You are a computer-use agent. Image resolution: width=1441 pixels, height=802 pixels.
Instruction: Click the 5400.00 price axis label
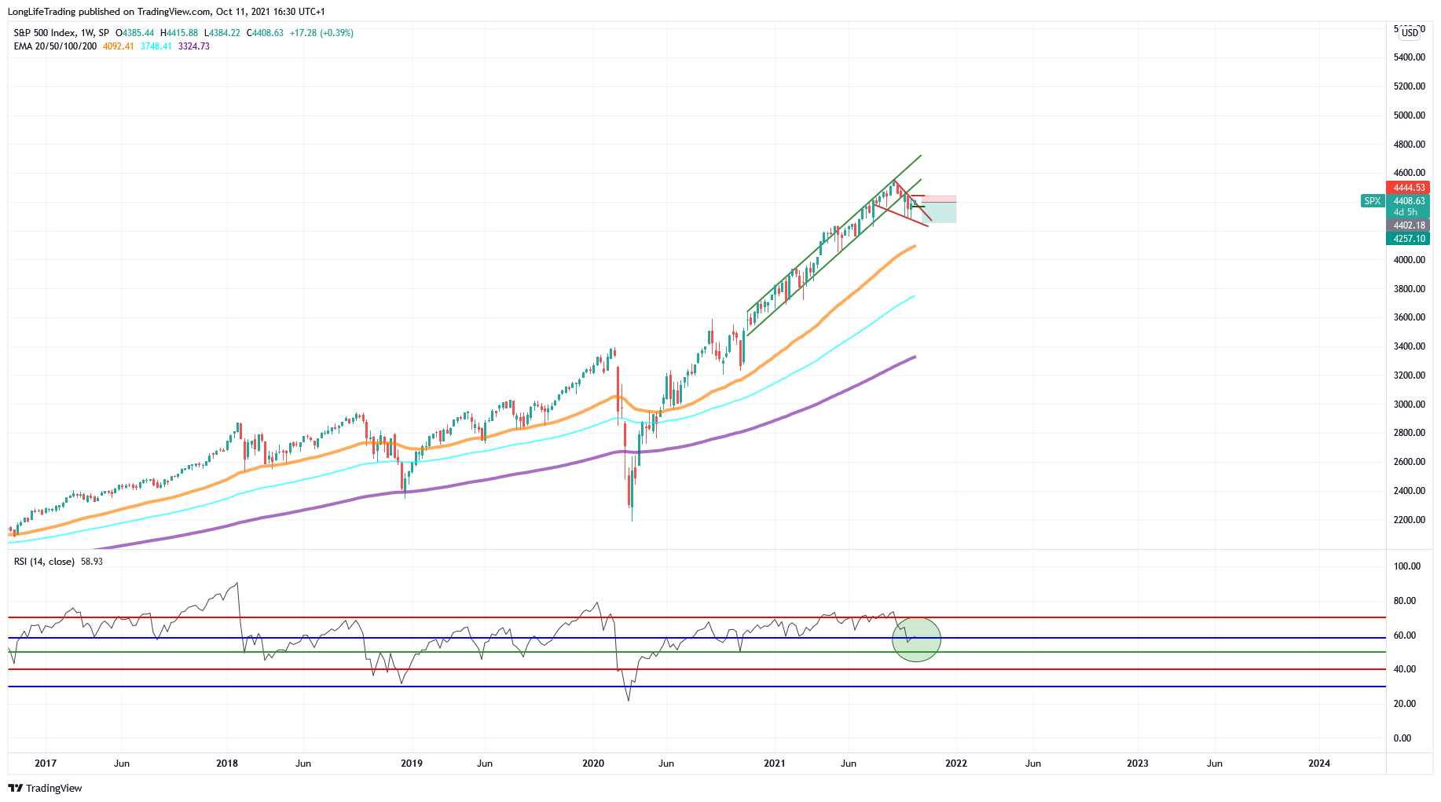coord(1410,57)
